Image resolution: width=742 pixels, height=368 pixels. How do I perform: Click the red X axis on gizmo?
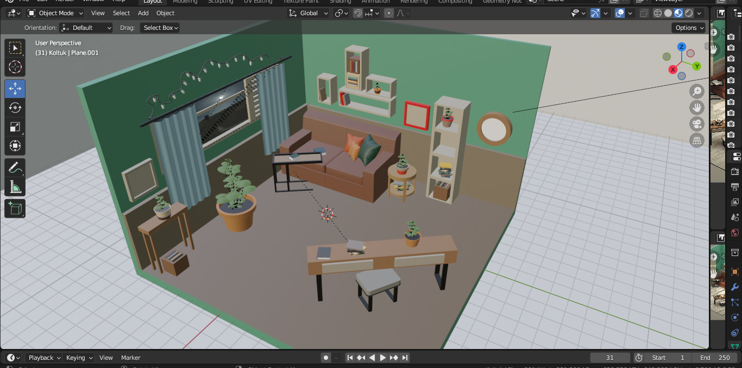(673, 70)
